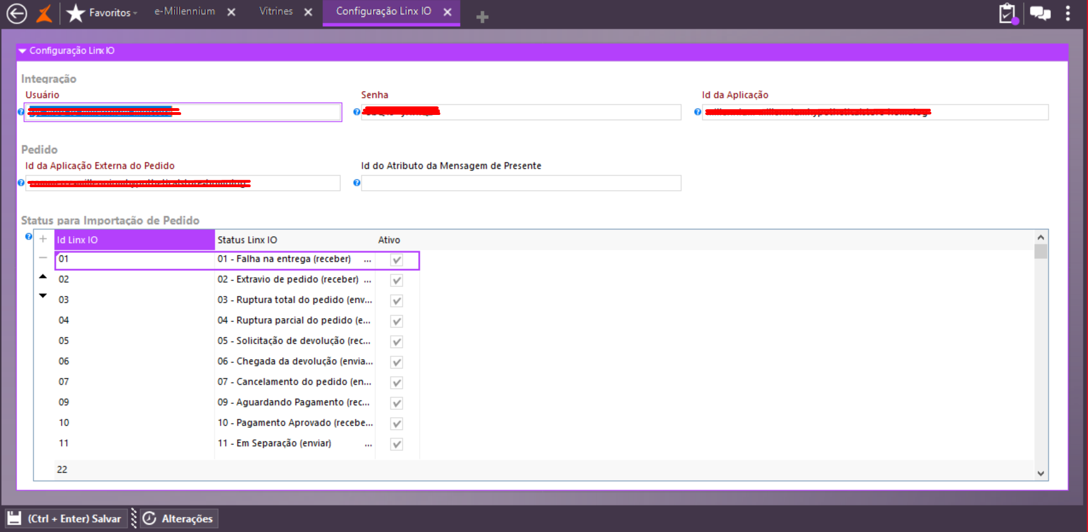Image resolution: width=1088 pixels, height=532 pixels.
Task: Toggle Ativo checkbox for 06 - Chegada da devolução
Action: pyautogui.click(x=396, y=362)
